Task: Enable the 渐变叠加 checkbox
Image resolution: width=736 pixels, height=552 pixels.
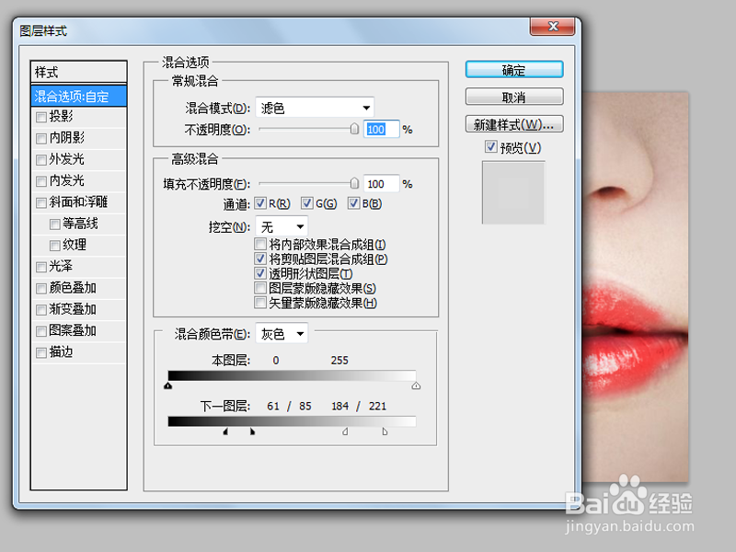Action: [41, 310]
